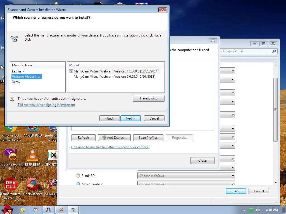Click the Manufacturer column header

click(x=38, y=65)
